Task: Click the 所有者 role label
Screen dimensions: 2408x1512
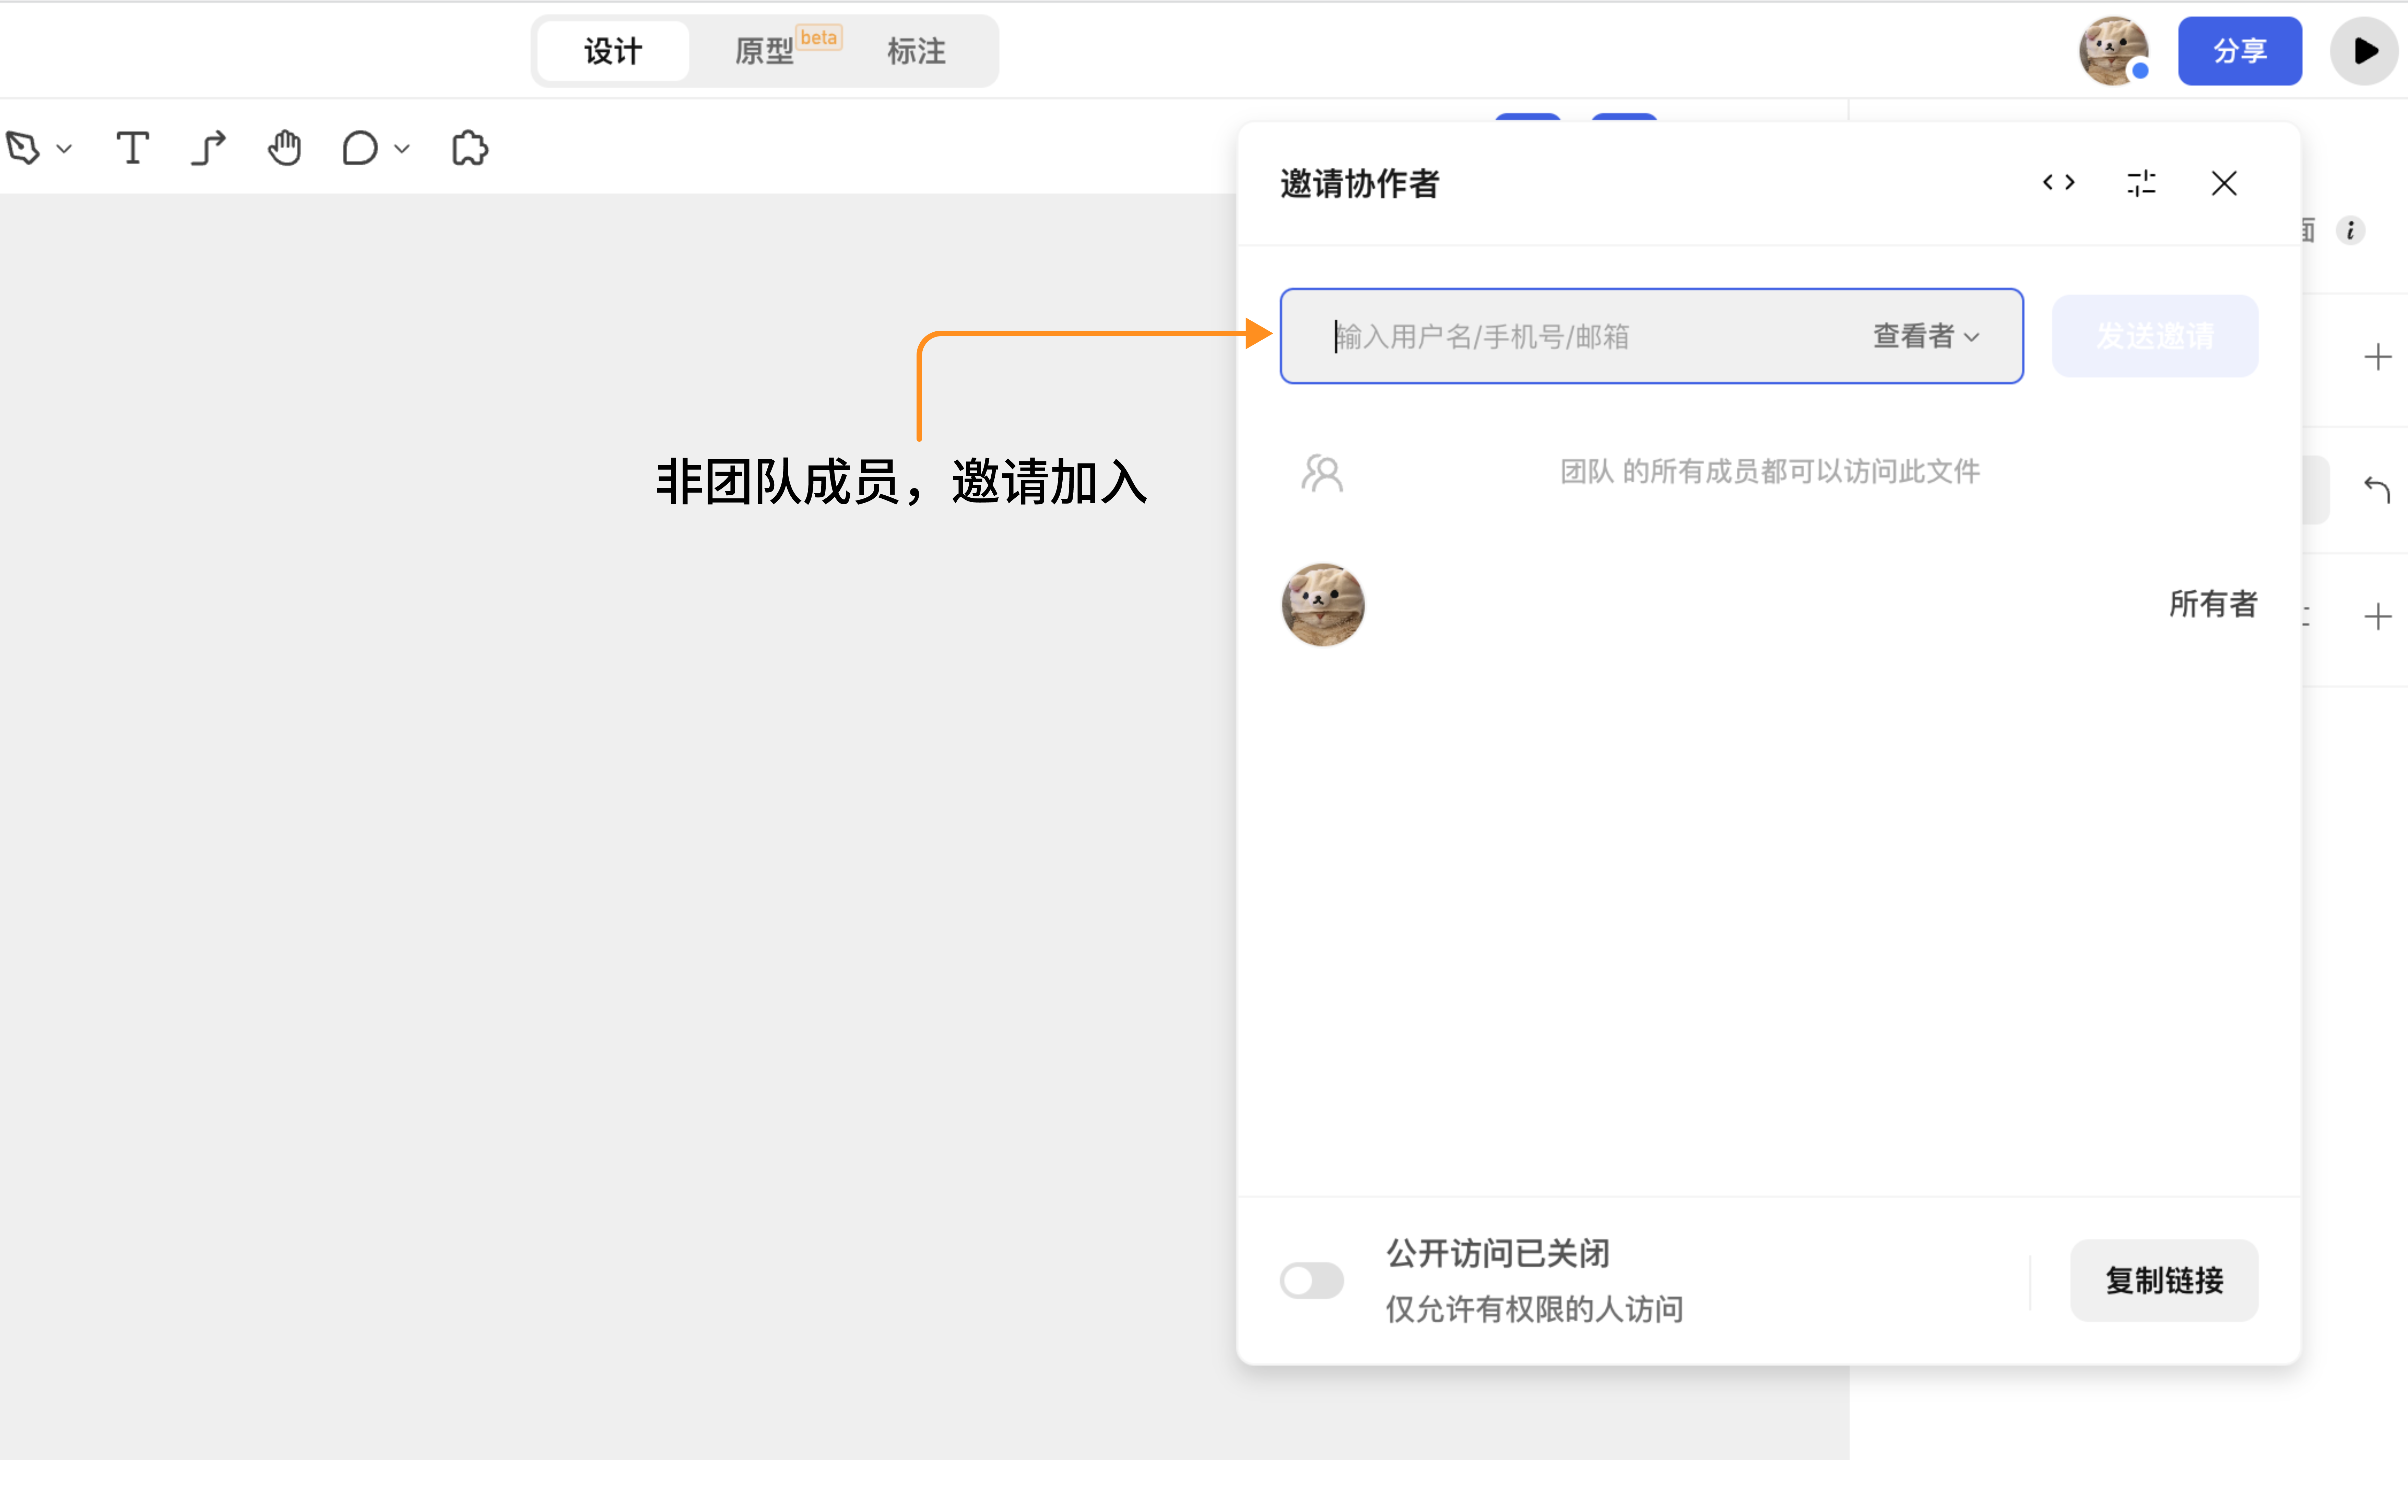Action: [x=2213, y=604]
